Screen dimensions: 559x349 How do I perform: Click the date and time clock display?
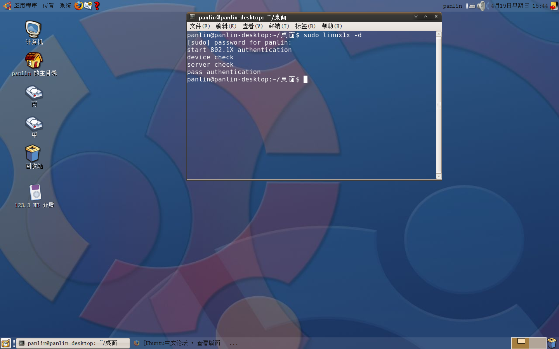coord(519,6)
